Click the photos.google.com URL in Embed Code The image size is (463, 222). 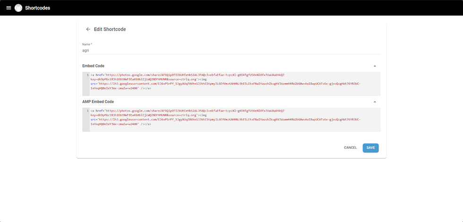[195, 75]
